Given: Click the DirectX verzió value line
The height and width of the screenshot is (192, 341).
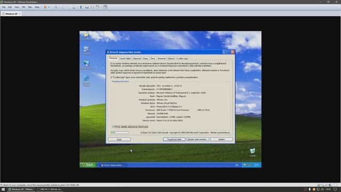Looking at the screenshot, I should pyautogui.click(x=169, y=121).
